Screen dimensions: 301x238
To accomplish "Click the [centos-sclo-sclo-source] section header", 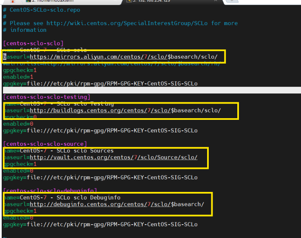I will coord(45,144).
